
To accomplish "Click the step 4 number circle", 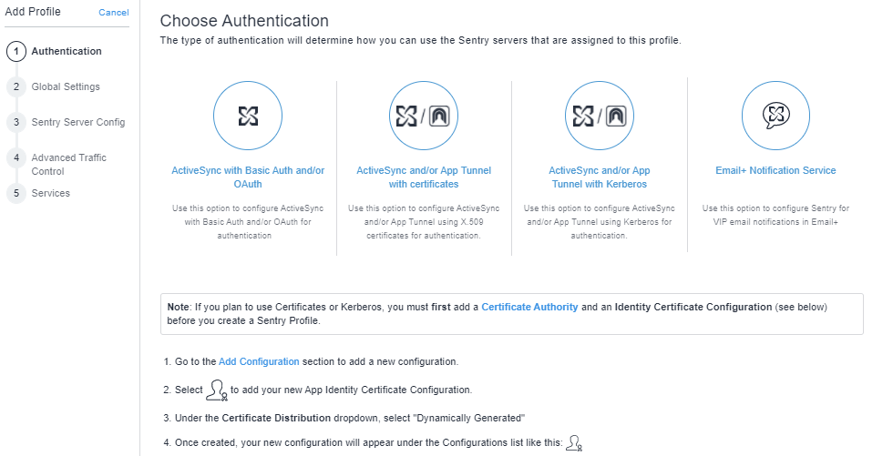I will click(15, 158).
